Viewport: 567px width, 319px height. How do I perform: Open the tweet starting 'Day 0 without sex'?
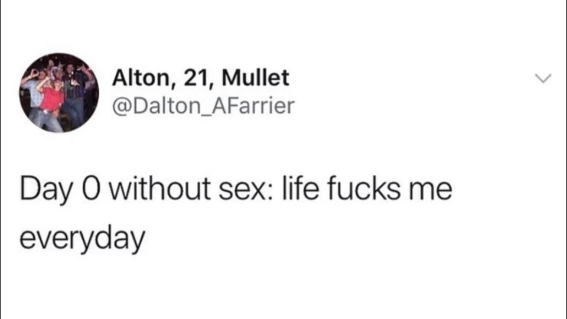pyautogui.click(x=236, y=213)
